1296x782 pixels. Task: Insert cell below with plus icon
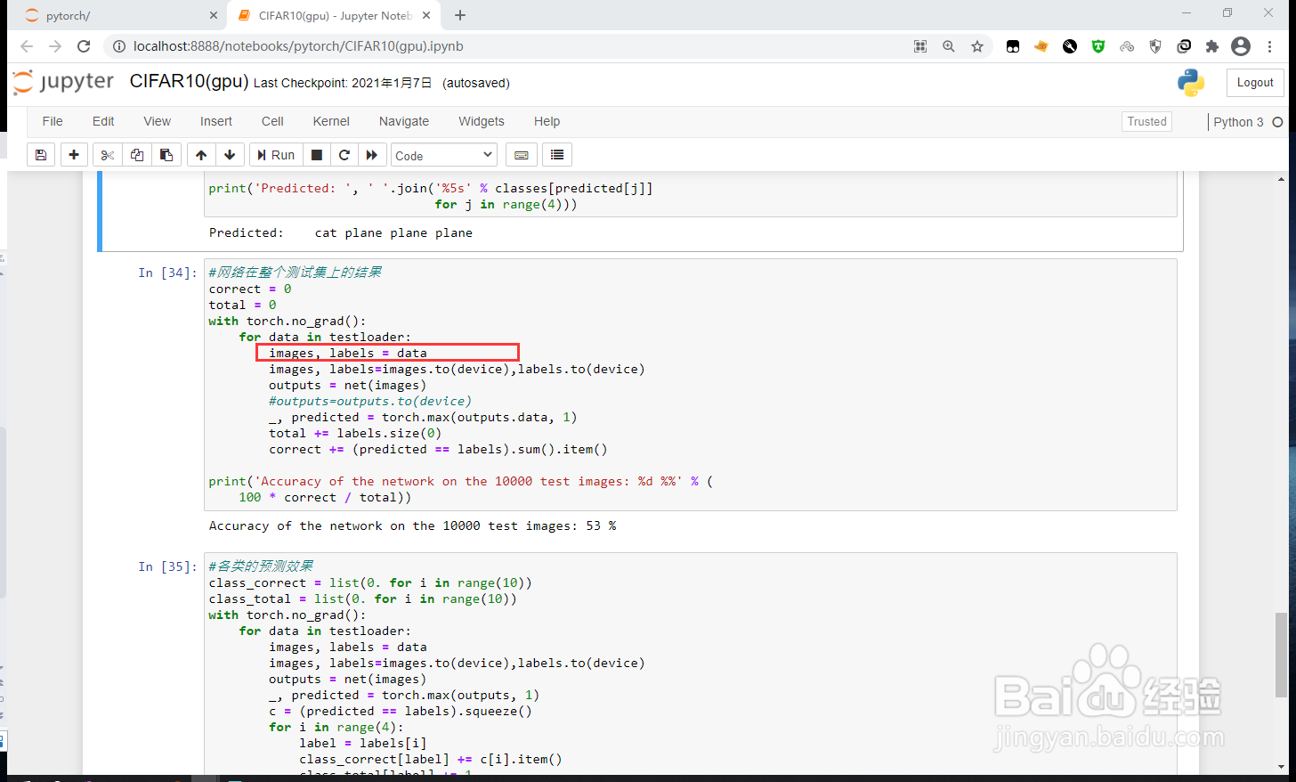pos(74,155)
